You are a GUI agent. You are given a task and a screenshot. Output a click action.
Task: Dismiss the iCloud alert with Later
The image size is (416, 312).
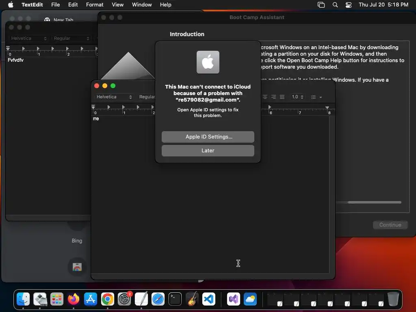[x=208, y=150]
